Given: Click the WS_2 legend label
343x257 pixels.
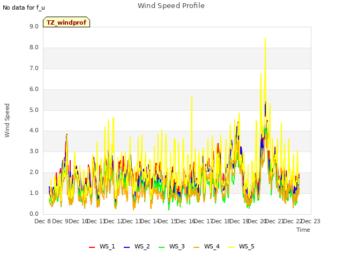Looking at the screenshot, I should [142, 246].
